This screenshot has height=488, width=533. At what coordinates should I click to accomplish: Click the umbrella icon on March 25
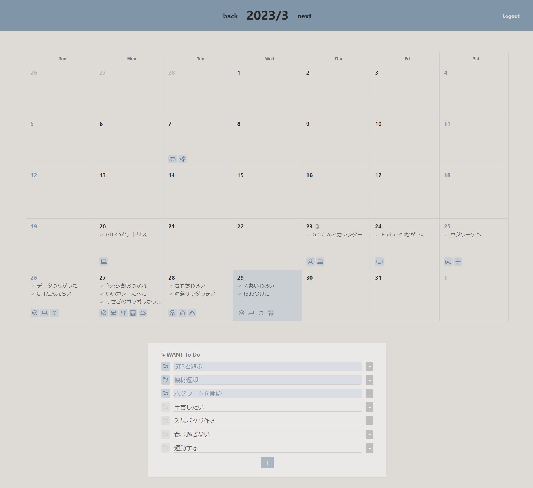point(458,262)
